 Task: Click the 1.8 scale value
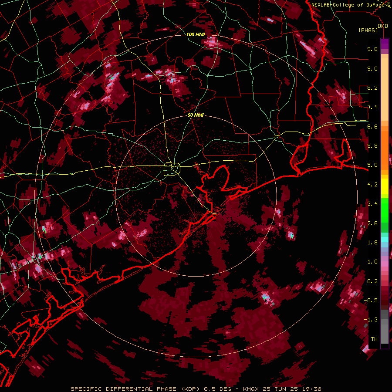point(372,243)
